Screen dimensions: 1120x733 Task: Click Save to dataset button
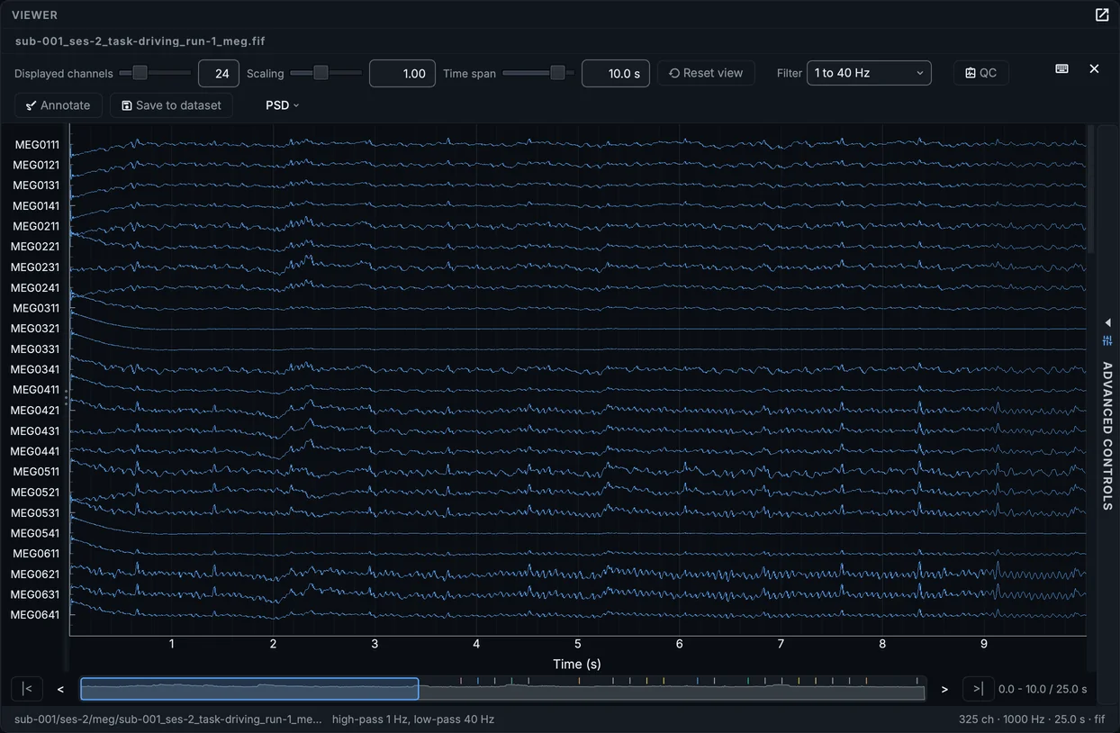coord(171,105)
